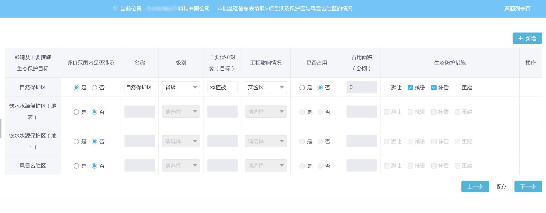Go back with 上一步 button
The image size is (546, 213).
click(x=475, y=186)
